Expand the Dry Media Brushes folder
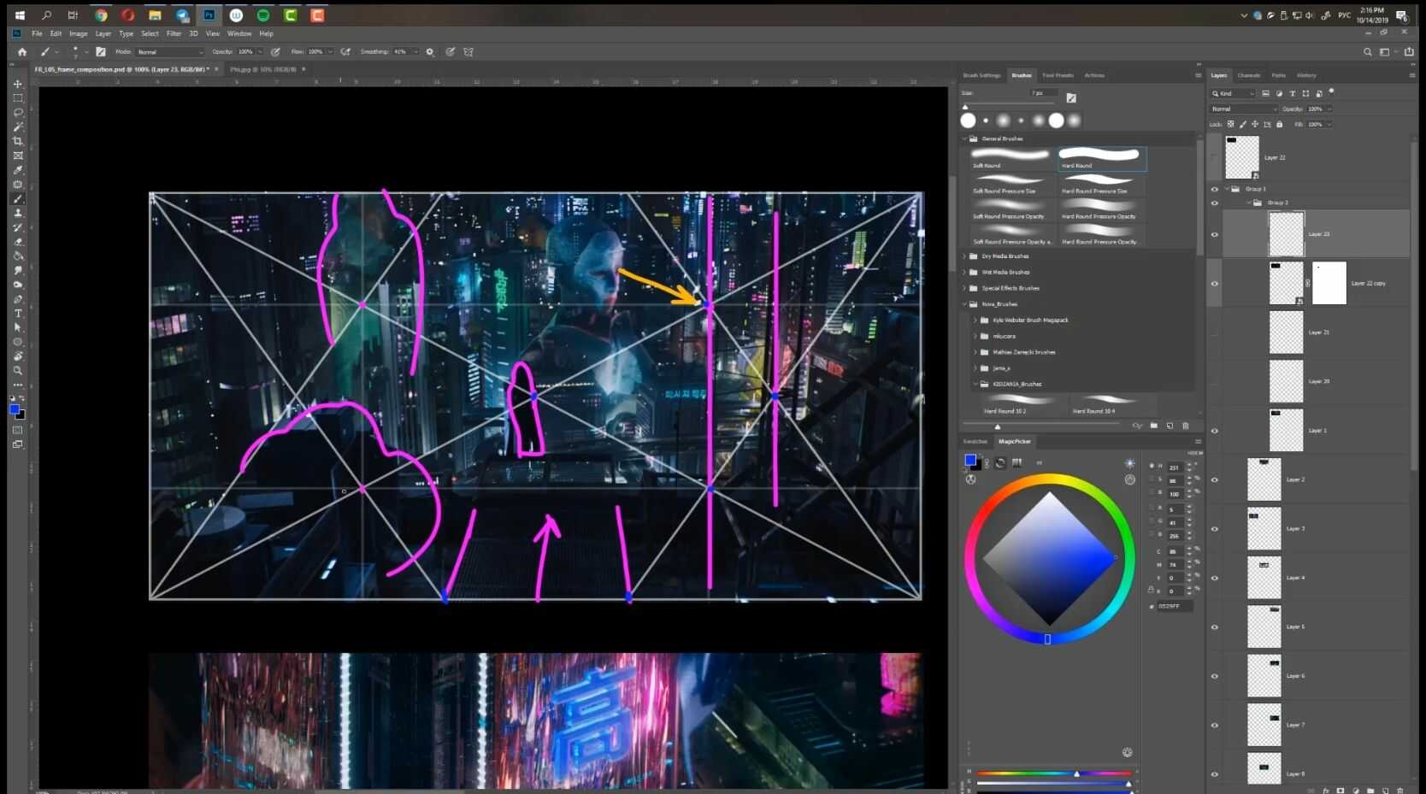The height and width of the screenshot is (794, 1426). 965,256
